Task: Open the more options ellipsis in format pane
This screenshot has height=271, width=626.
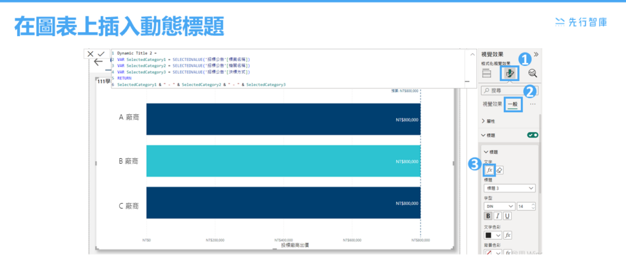Action: coord(532,104)
